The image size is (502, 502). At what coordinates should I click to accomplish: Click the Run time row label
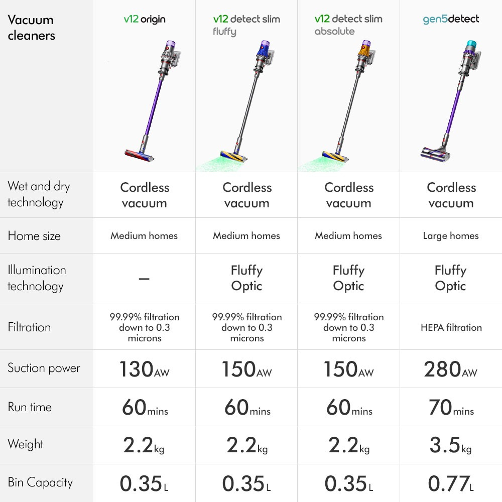pos(30,407)
